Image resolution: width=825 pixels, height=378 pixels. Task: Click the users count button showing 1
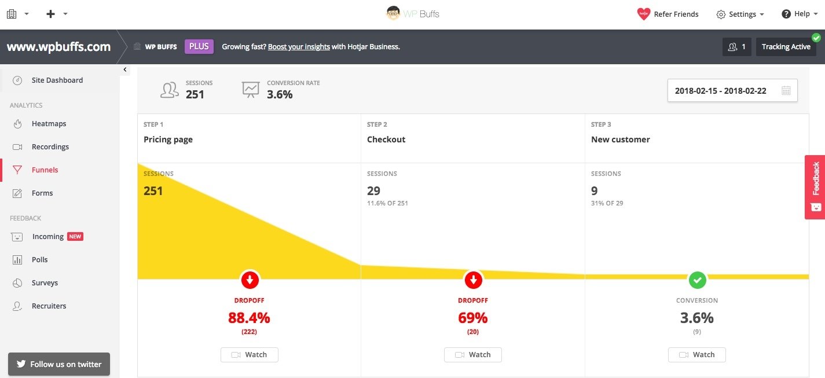(737, 47)
